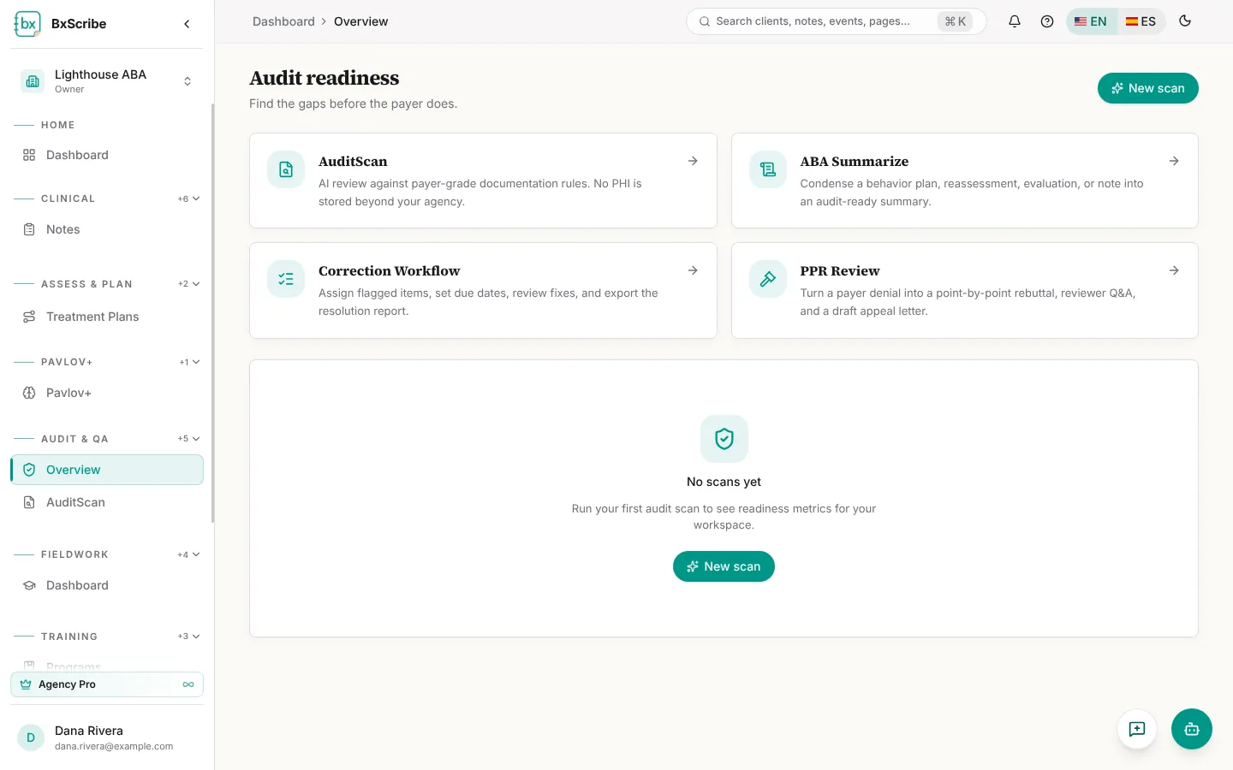1233x770 pixels.
Task: Open AuditScan sidebar item
Action: (107, 502)
